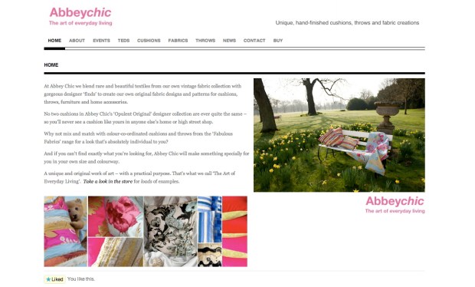Open the HOME menu item
This screenshot has height=287, width=475.
(54, 41)
